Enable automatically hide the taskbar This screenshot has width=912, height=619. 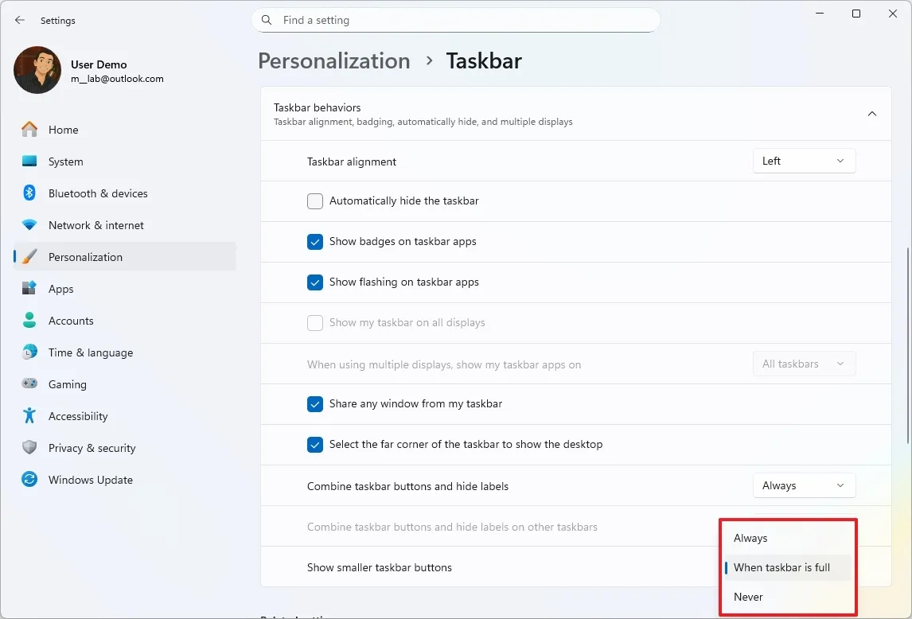pyautogui.click(x=314, y=201)
